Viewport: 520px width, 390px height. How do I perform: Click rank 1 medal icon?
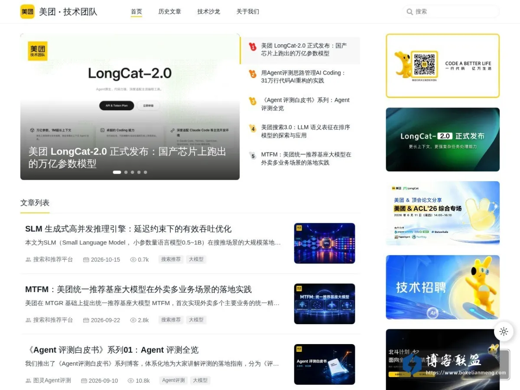(x=253, y=46)
